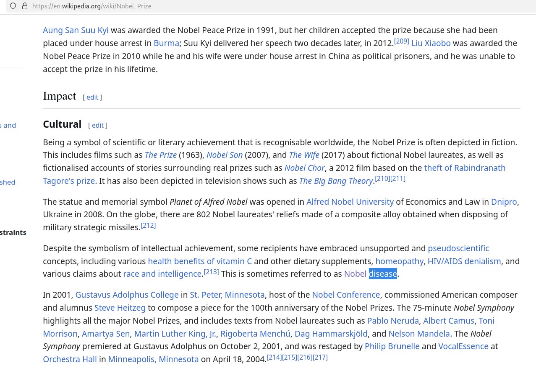
Task: Click the race and intelligence link
Action: 162,274
